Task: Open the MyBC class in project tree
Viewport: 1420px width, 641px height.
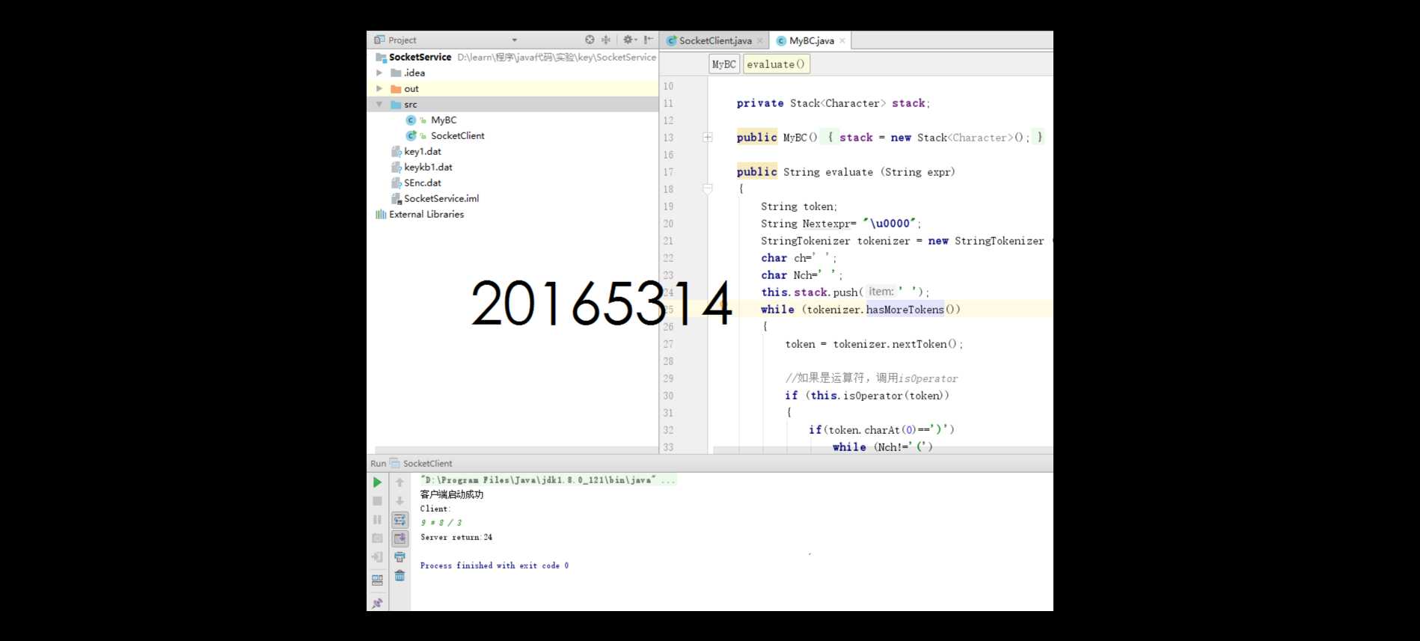Action: click(444, 120)
